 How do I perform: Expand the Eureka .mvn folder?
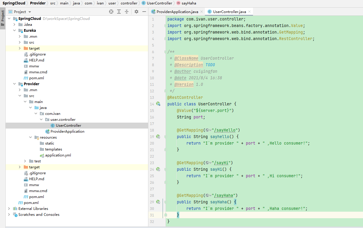click(20, 36)
